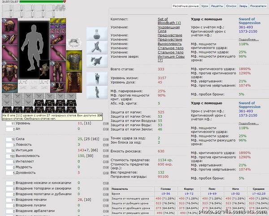
Task: Decrease Ловкость with its minus button
Action: (104, 145)
